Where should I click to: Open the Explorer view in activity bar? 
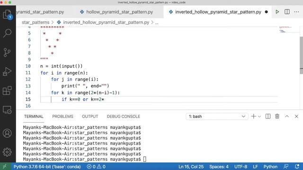click(x=8, y=15)
